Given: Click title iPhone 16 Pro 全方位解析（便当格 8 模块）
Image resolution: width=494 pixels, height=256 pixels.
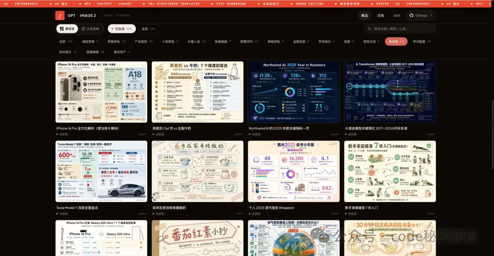Looking at the screenshot, I should coord(87,128).
